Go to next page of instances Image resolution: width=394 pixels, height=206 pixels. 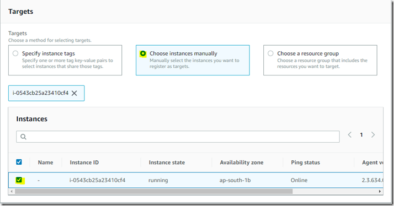click(373, 135)
